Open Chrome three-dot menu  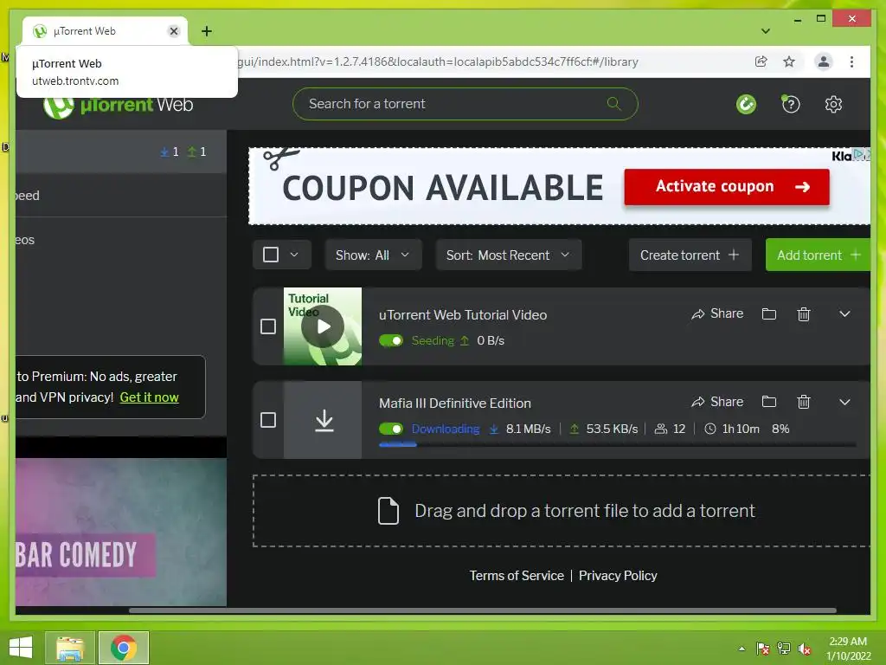click(x=851, y=61)
